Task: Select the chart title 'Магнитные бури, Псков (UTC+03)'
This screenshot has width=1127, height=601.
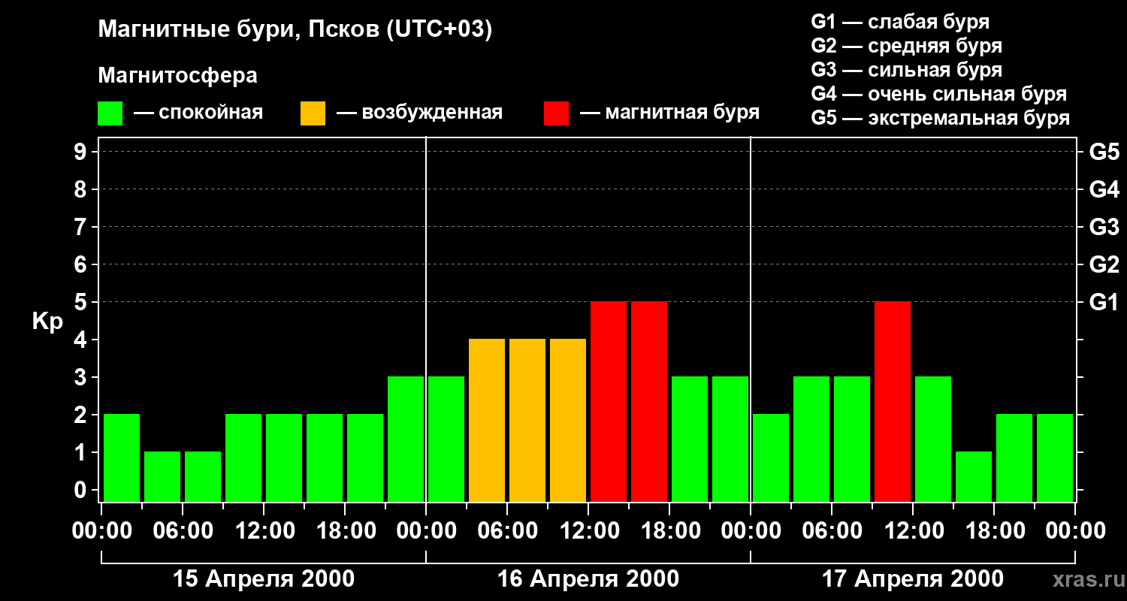Action: point(295,30)
